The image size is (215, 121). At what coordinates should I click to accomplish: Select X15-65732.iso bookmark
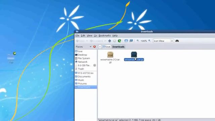(x=86, y=73)
